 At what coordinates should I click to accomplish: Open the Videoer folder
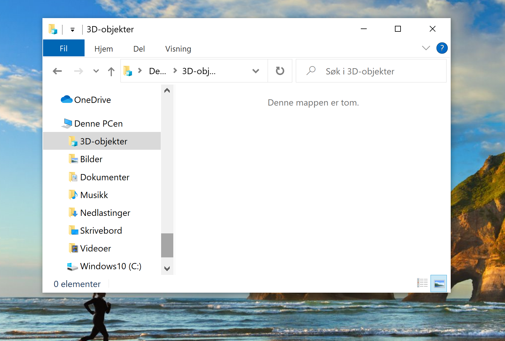click(x=95, y=248)
